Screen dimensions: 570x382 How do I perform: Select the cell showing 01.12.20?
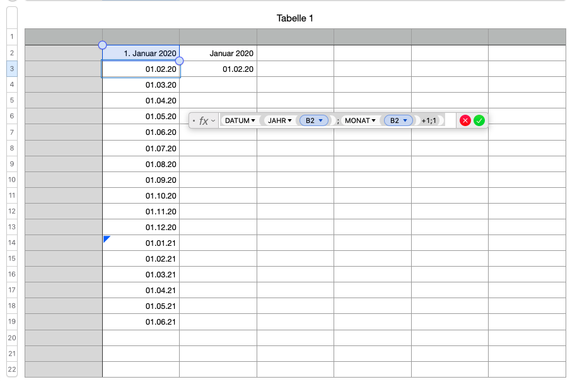coord(141,227)
